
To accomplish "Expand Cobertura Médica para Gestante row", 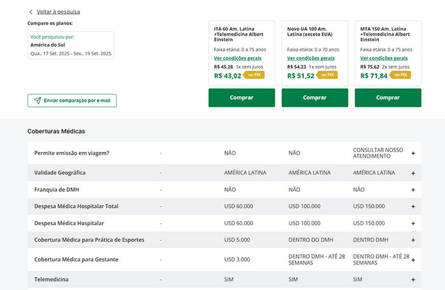I will click(413, 260).
